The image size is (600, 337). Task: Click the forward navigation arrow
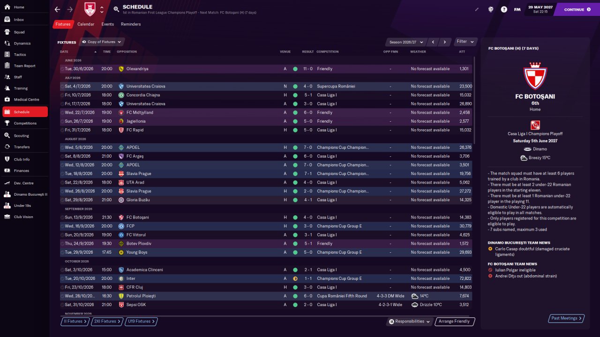[x=70, y=9]
